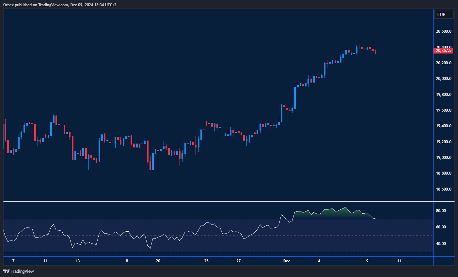This screenshot has width=458, height=277.
Task: Select the 20,600.0 price axis label
Action: (x=444, y=31)
